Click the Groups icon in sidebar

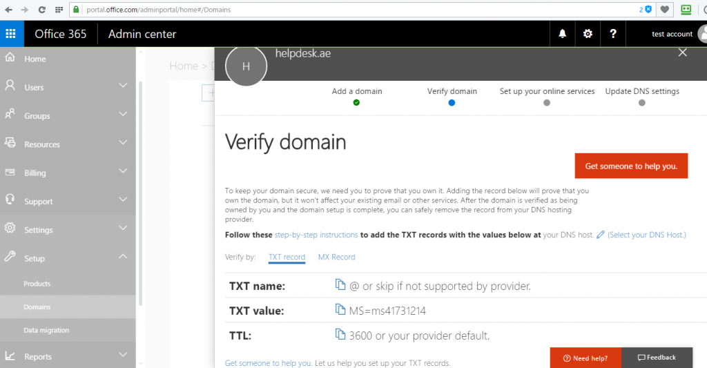[10, 114]
